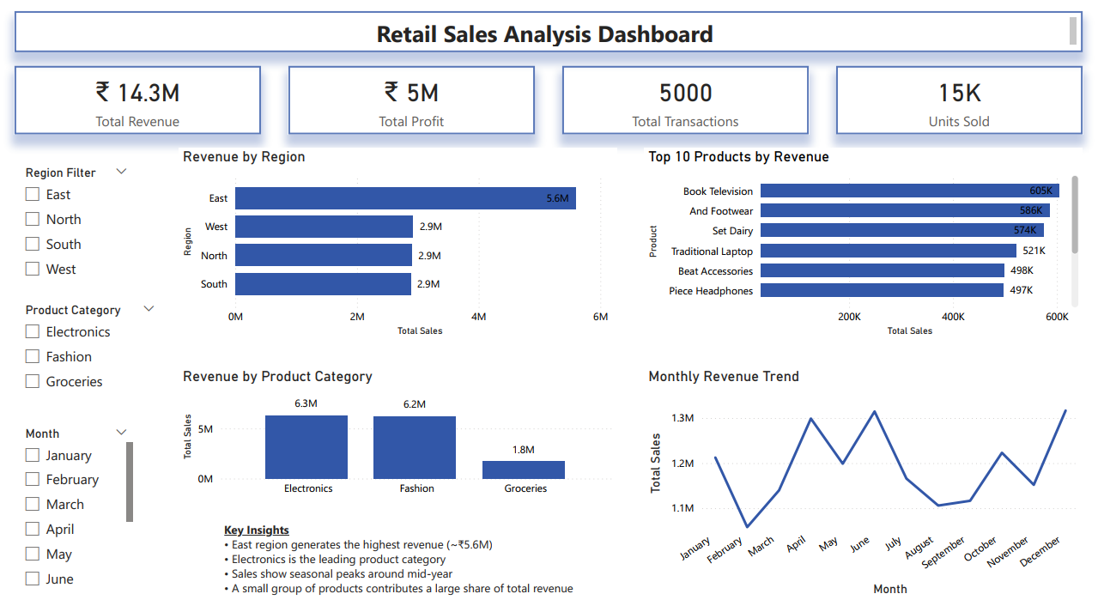
Task: Click the Units Sold KPI card
Action: [x=958, y=100]
